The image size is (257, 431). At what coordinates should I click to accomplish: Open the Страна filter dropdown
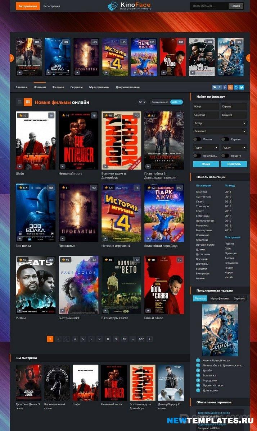[x=234, y=107]
